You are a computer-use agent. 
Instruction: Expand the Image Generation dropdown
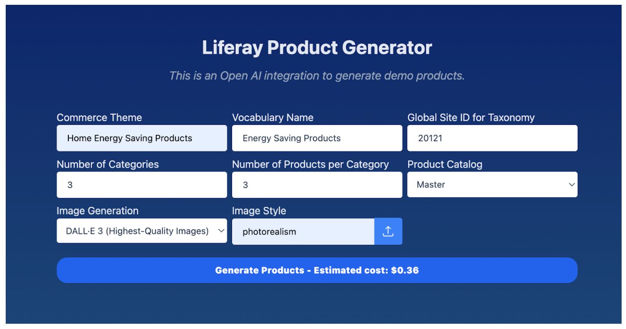(142, 231)
